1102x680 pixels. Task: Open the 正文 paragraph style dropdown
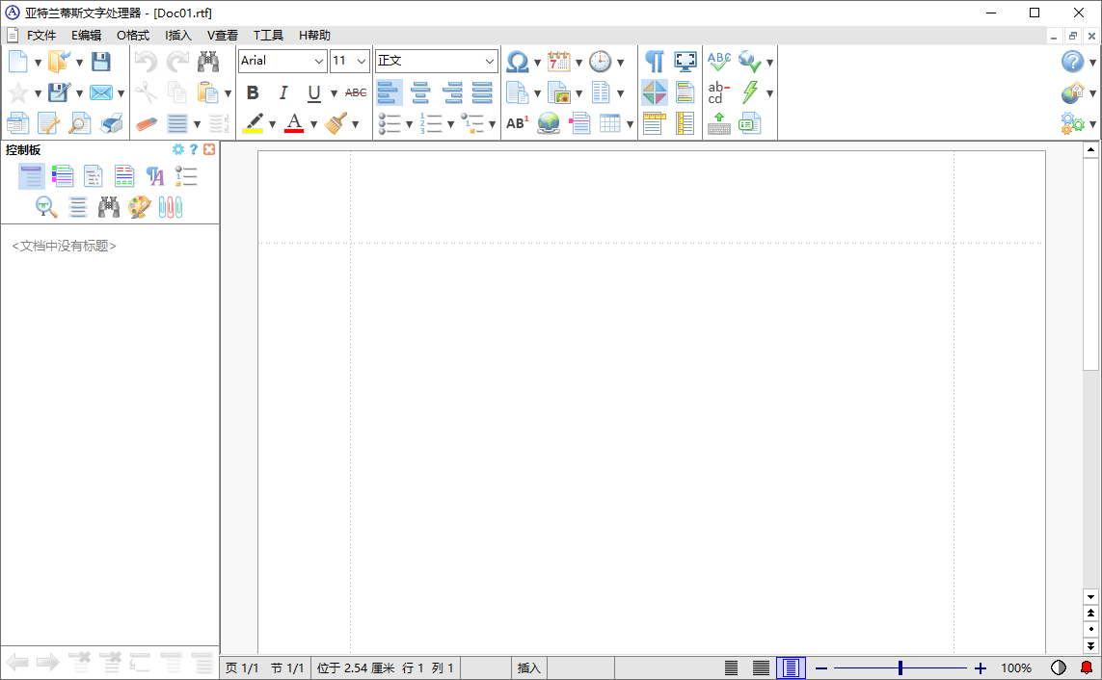pyautogui.click(x=490, y=61)
